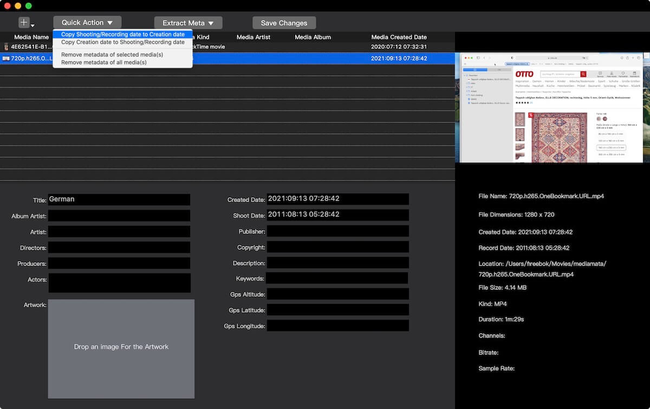Click the Media Name column header

pyautogui.click(x=31, y=37)
